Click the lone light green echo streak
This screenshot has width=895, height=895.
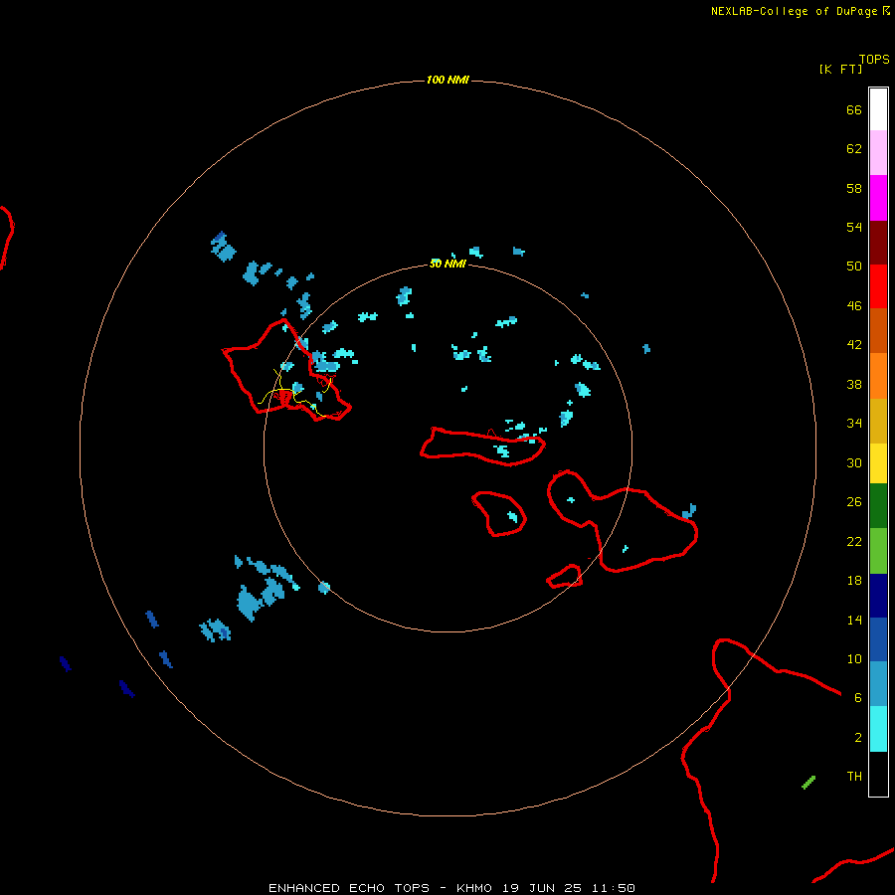pyautogui.click(x=808, y=783)
